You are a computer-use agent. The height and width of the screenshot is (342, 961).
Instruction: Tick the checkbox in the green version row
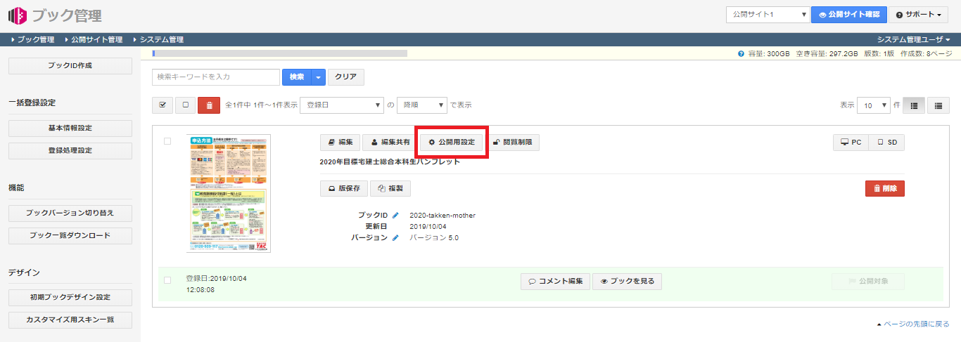(x=167, y=280)
